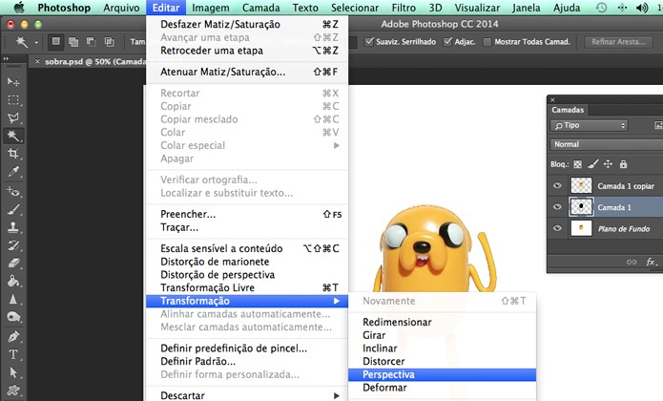Open the Filtro menu
This screenshot has width=663, height=401.
tap(404, 8)
